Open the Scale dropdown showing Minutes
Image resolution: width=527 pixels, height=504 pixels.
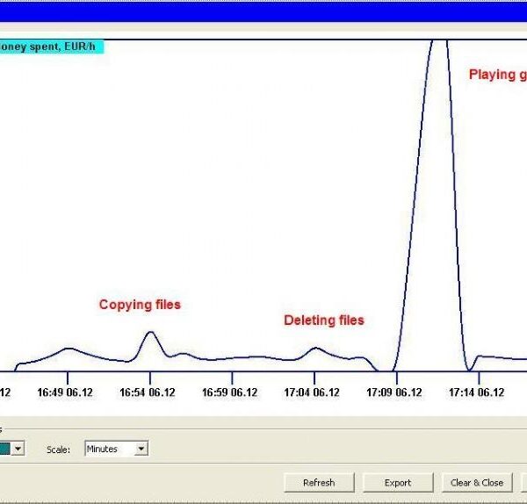click(x=116, y=449)
